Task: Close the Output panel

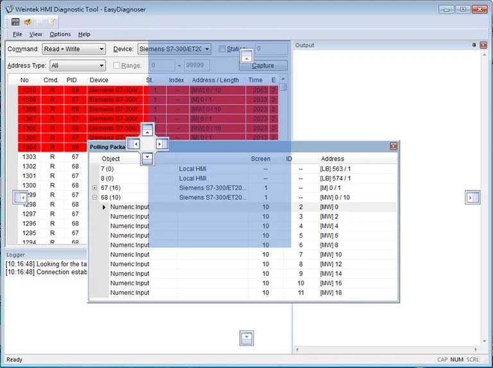Action: [x=483, y=46]
